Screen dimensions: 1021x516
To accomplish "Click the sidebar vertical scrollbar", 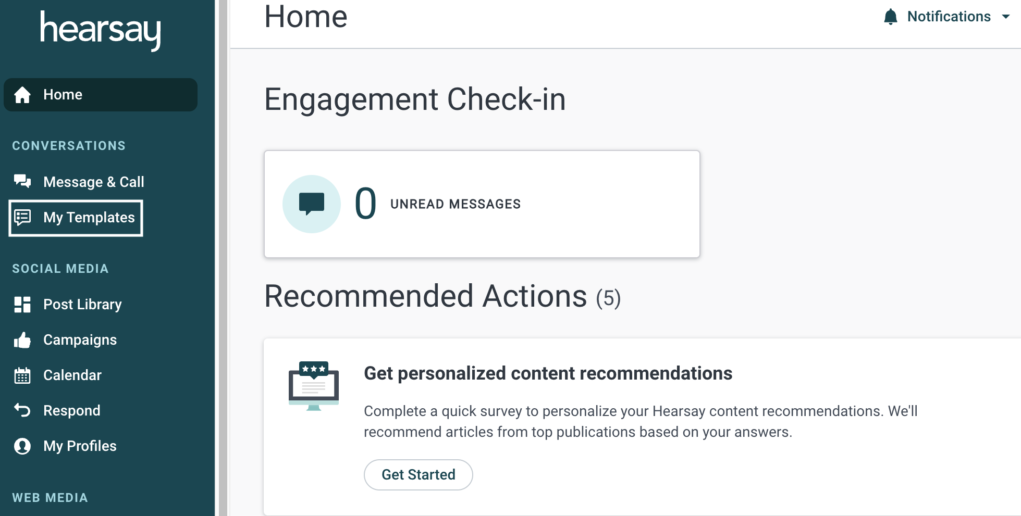I will 223,258.
